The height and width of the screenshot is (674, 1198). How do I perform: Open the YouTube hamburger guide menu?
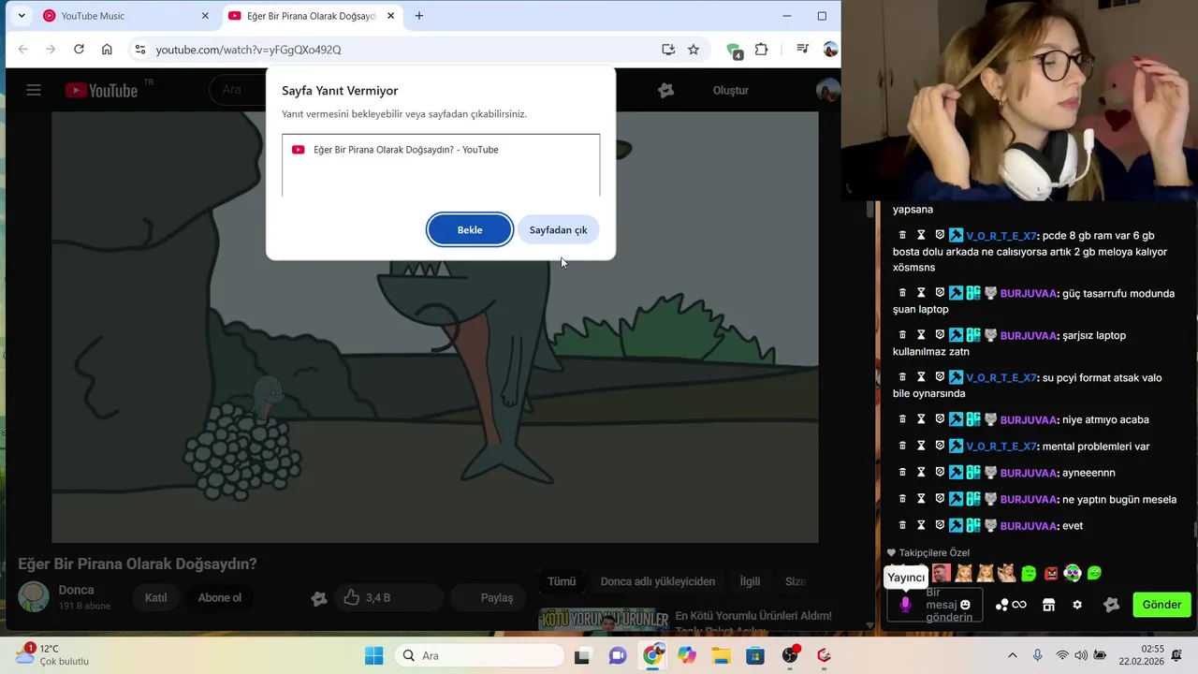(x=34, y=90)
